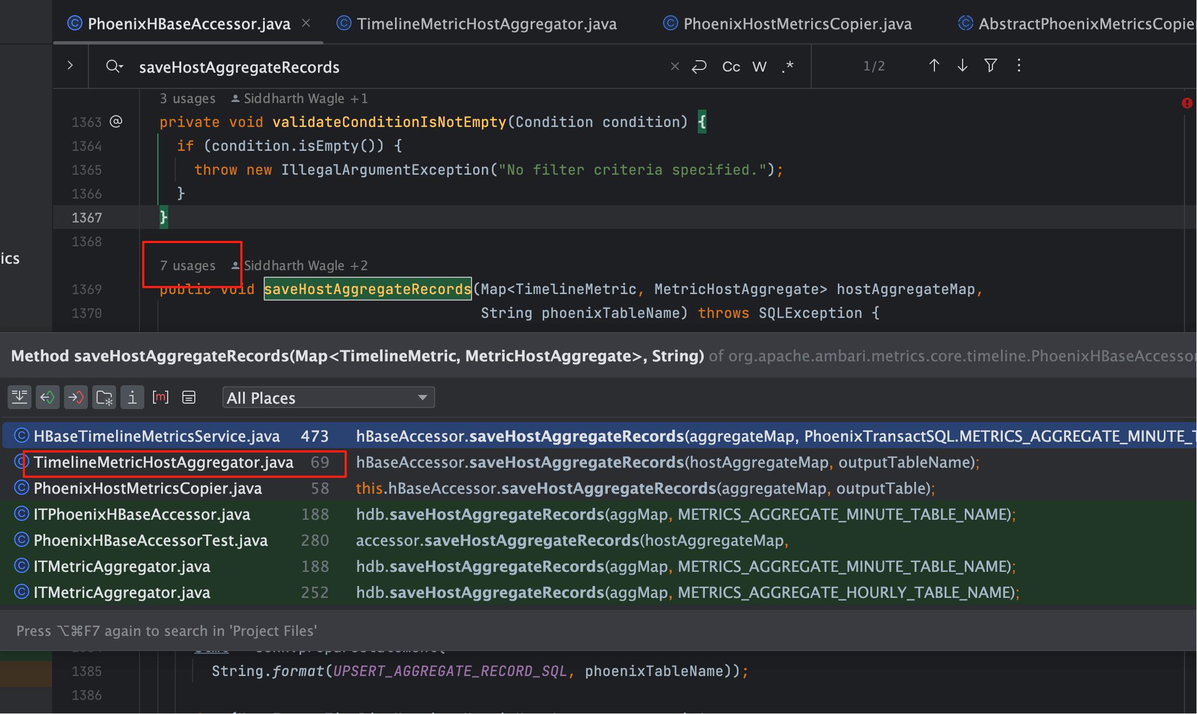Screen dimensions: 1197x714
Task: Toggle the red [m] method filter icon
Action: click(x=161, y=398)
